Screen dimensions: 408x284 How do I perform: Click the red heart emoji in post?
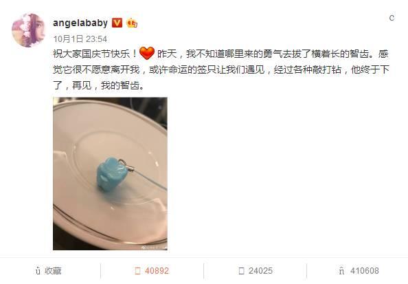pyautogui.click(x=147, y=53)
